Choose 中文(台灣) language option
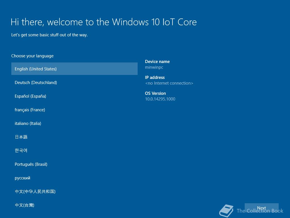 (74, 205)
